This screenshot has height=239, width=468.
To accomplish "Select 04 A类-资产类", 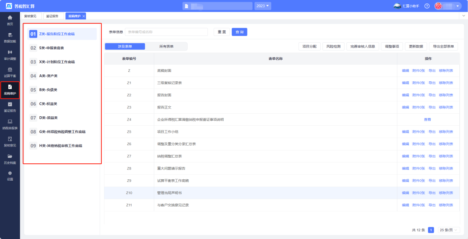I will coord(62,76).
